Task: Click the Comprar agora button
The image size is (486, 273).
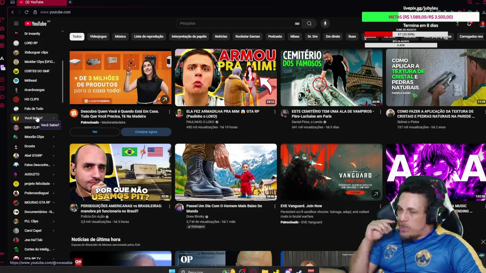Action: pos(146,132)
